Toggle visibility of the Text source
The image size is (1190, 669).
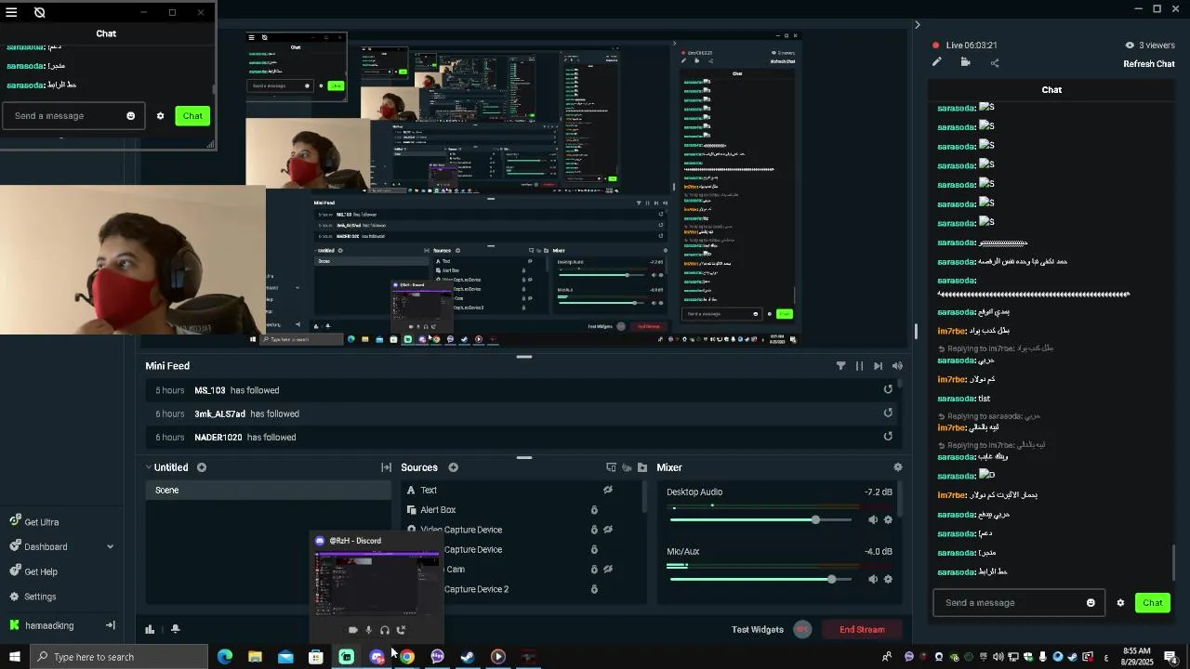coord(608,490)
